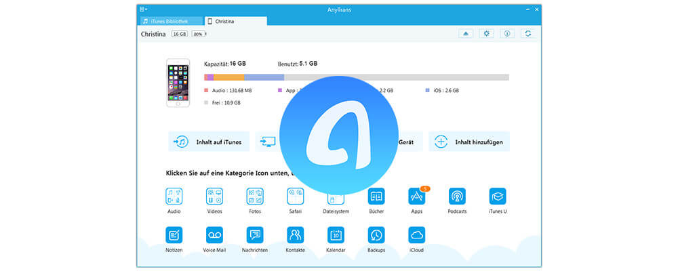Click the Frei : 10.9 GB legend
Viewport: 678px width, 271px height.
(222, 103)
